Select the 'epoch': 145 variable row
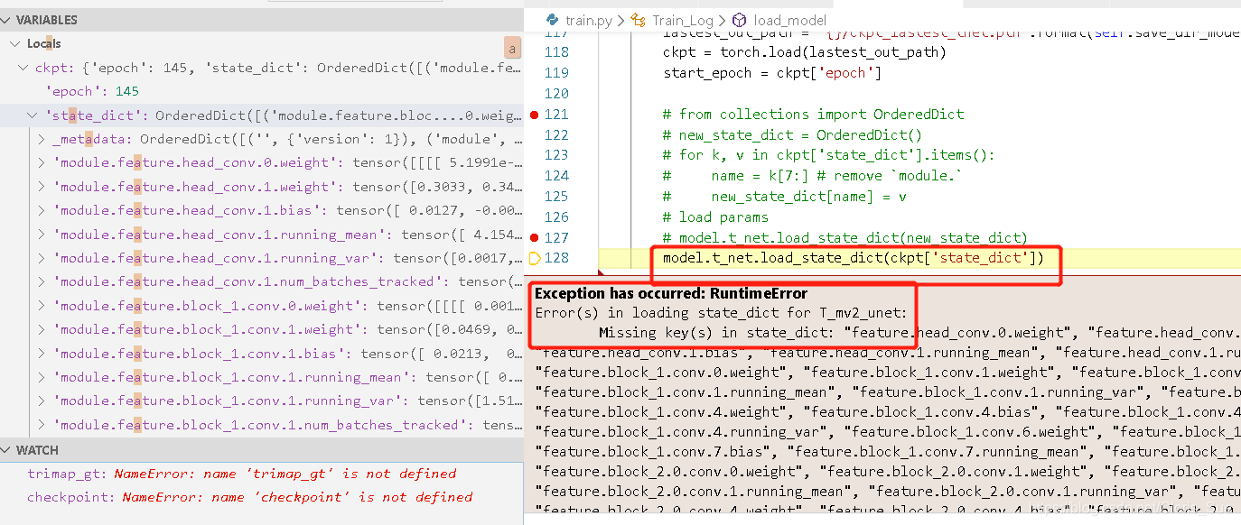Image resolution: width=1241 pixels, height=525 pixels. (x=262, y=91)
